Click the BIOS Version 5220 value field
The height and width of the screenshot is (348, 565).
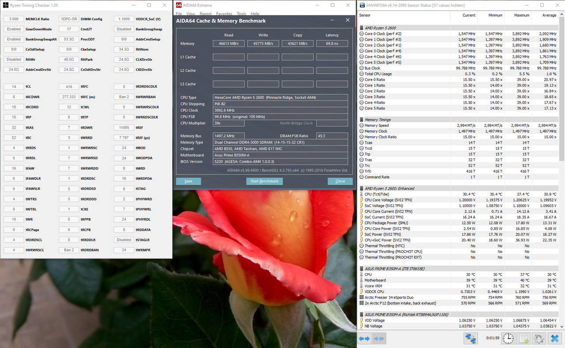[x=280, y=161]
